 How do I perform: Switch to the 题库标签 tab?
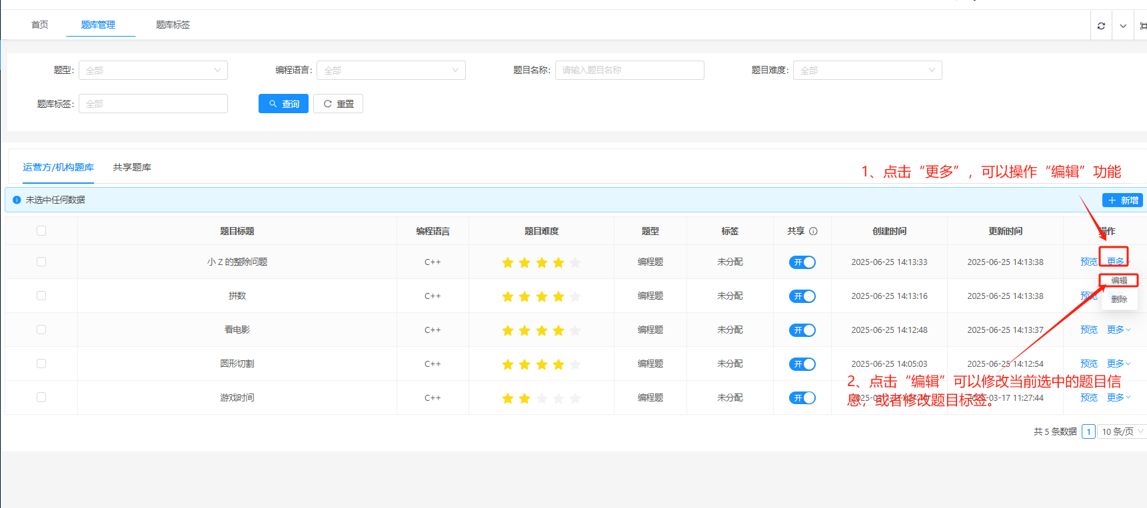click(x=173, y=25)
